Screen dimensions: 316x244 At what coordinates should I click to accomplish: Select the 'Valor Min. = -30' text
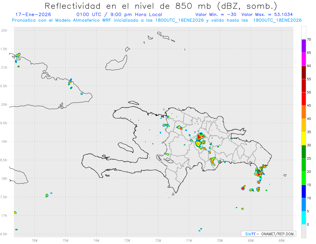[216, 14]
